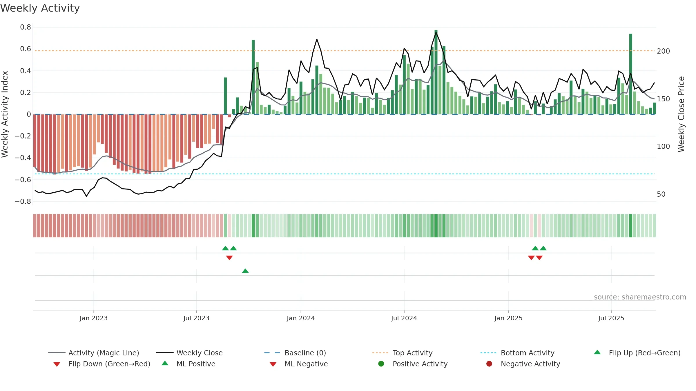
Task: Toggle the Baseline (0) legend entry
Action: click(x=295, y=353)
